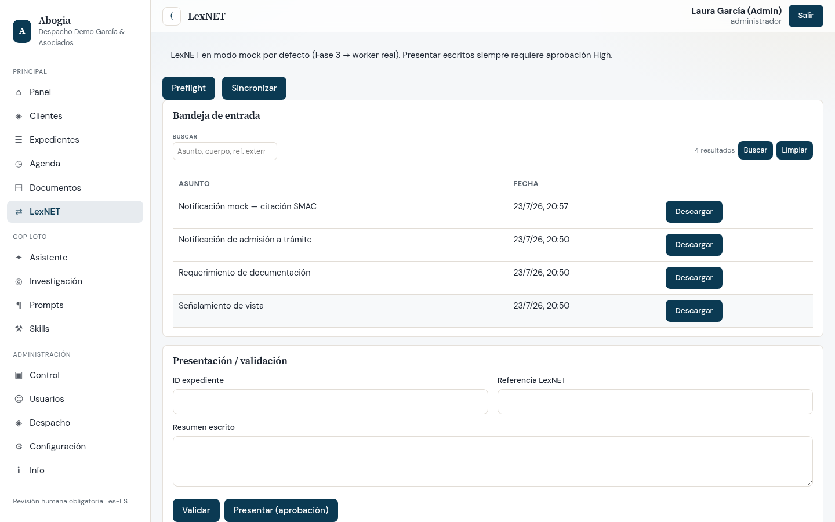
Task: Click the Referencia LexNET input field
Action: (x=655, y=401)
